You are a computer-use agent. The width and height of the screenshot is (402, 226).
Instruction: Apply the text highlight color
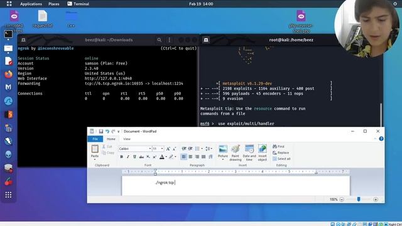tap(171, 156)
